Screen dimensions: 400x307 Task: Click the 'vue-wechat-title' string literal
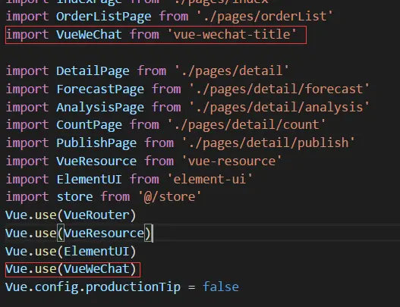[232, 34]
